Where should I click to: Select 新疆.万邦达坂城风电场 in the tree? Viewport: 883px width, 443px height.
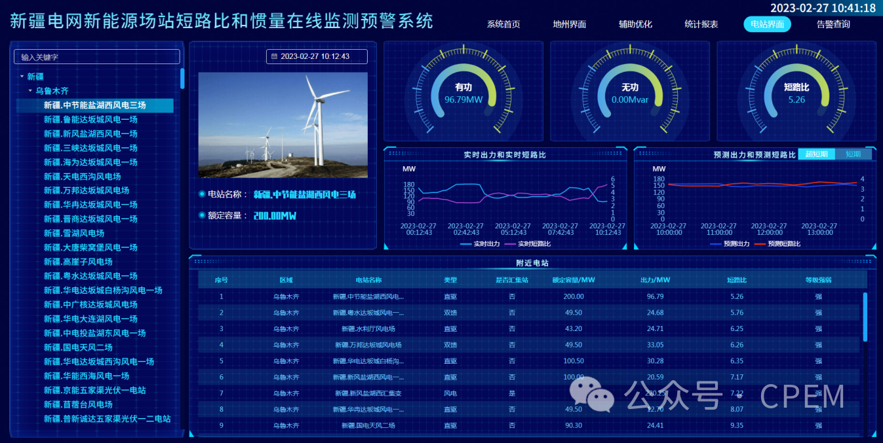[87, 190]
